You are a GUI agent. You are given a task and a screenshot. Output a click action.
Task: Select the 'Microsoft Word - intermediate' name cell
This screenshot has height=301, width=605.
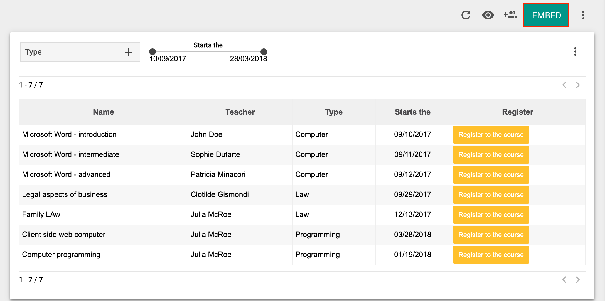[x=104, y=154]
